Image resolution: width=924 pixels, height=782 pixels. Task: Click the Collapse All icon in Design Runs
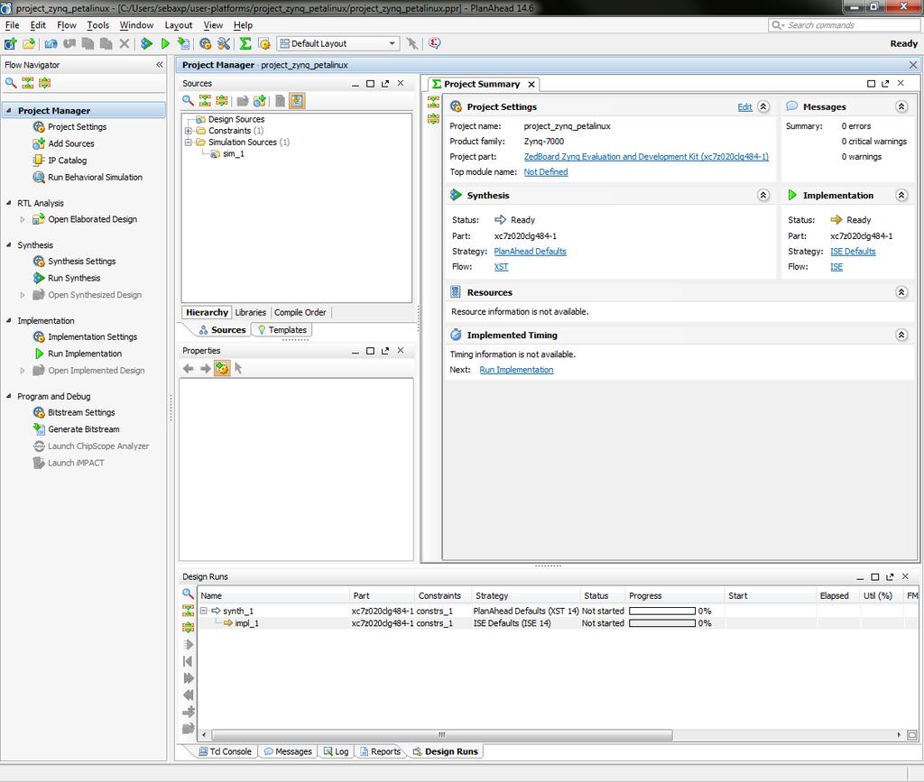pos(188,610)
